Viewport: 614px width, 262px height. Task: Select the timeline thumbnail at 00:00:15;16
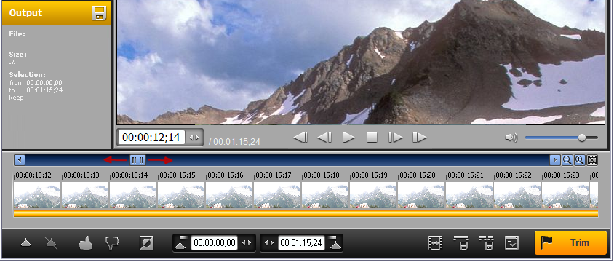230,194
